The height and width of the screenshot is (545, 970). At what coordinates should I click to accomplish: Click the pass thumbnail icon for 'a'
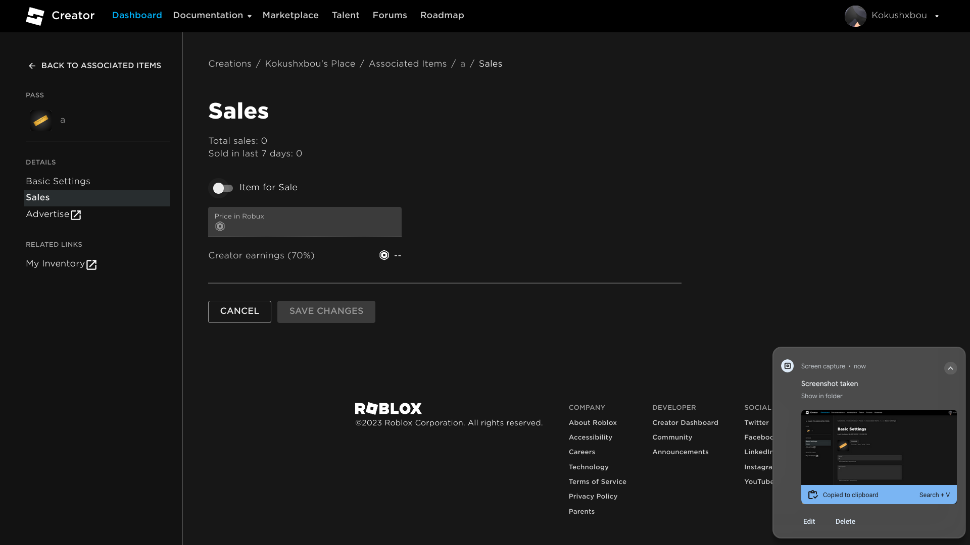(41, 121)
